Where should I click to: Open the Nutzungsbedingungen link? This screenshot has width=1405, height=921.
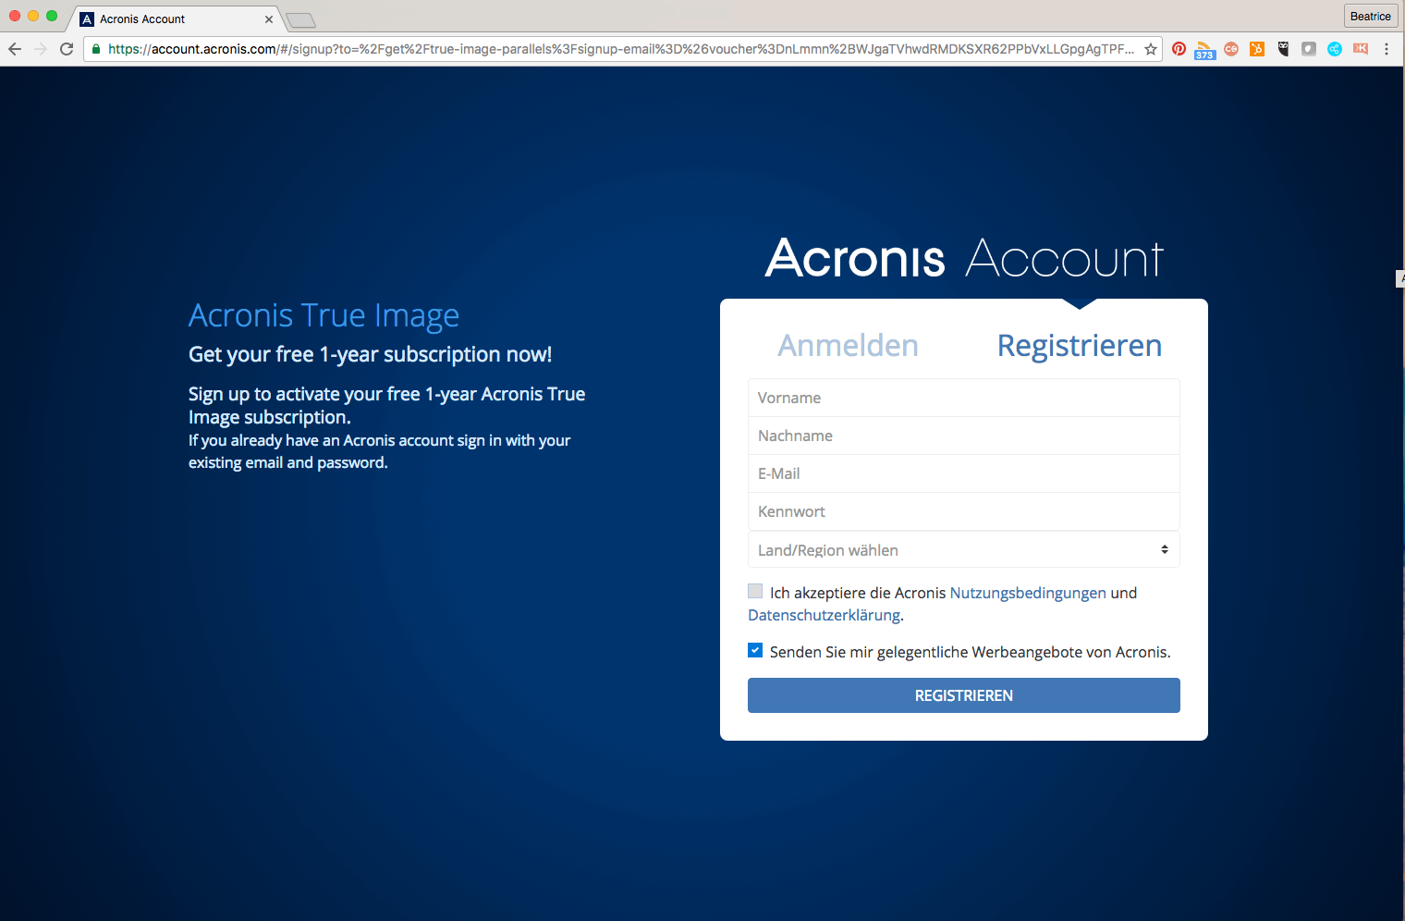pos(1028,593)
